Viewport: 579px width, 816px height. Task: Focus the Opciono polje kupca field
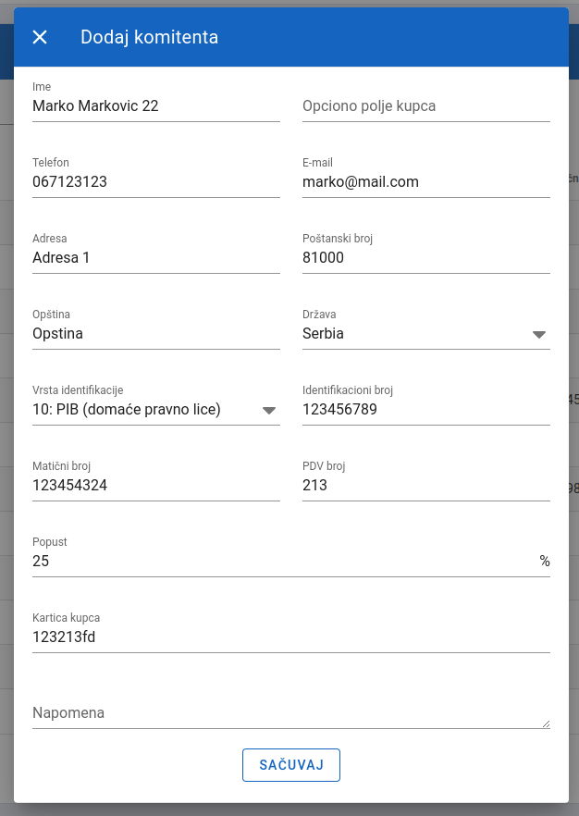[x=425, y=106]
